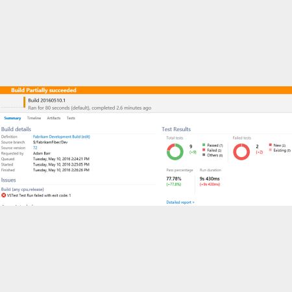Viewport: 292px width, 292px height.
Task: Click the Failed tests red donut chart
Action: 241,152
